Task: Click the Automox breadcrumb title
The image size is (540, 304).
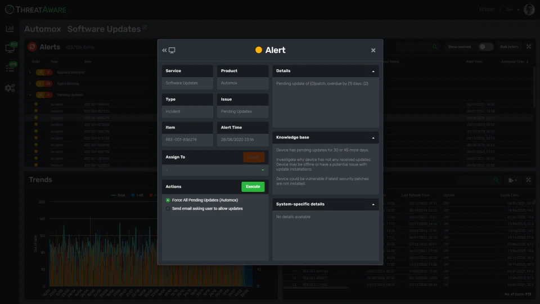Action: 42,29
